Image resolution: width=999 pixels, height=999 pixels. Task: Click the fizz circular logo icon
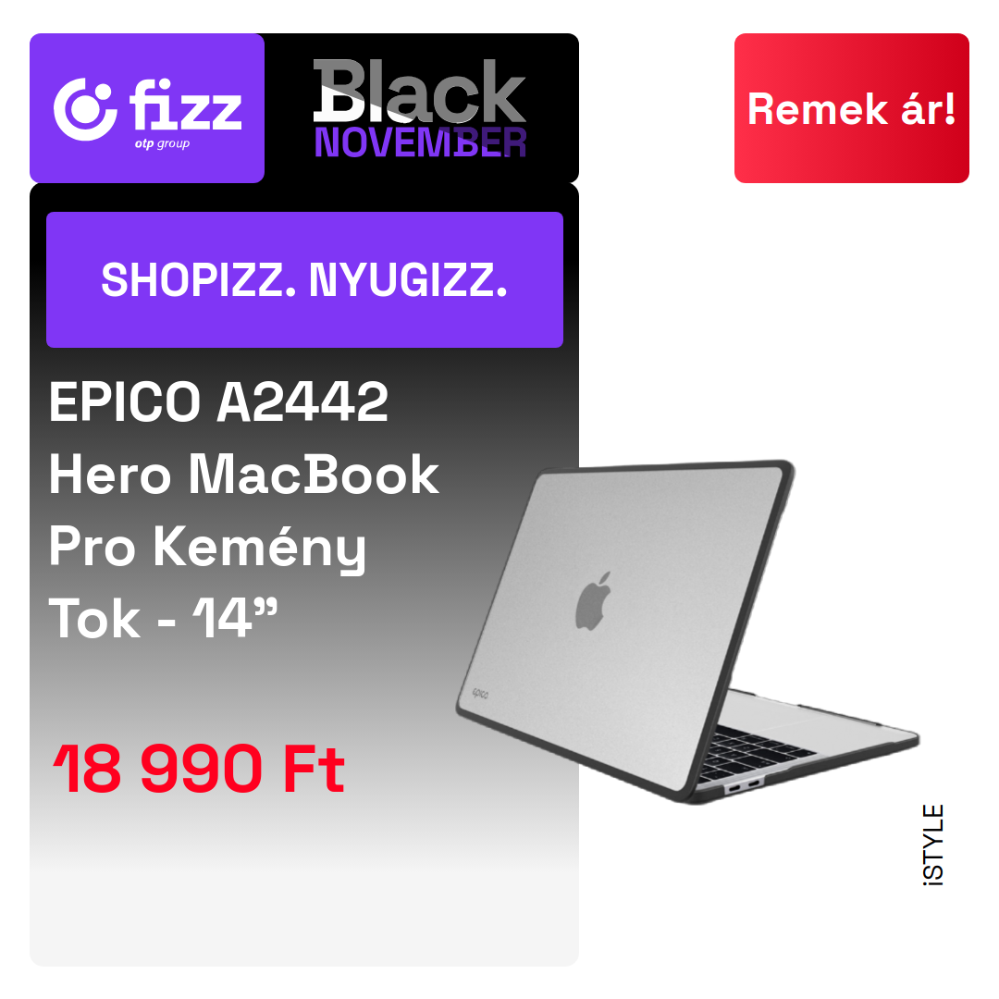(85, 109)
